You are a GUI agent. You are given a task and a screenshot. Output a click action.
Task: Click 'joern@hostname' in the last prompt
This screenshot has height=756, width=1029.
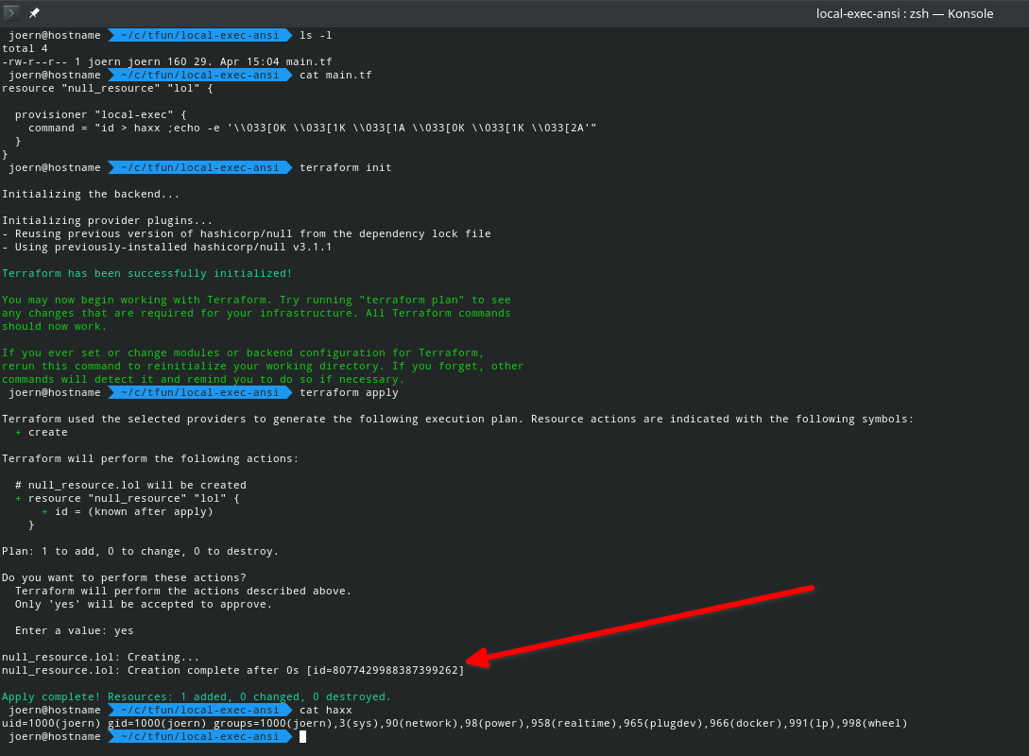[x=54, y=736]
